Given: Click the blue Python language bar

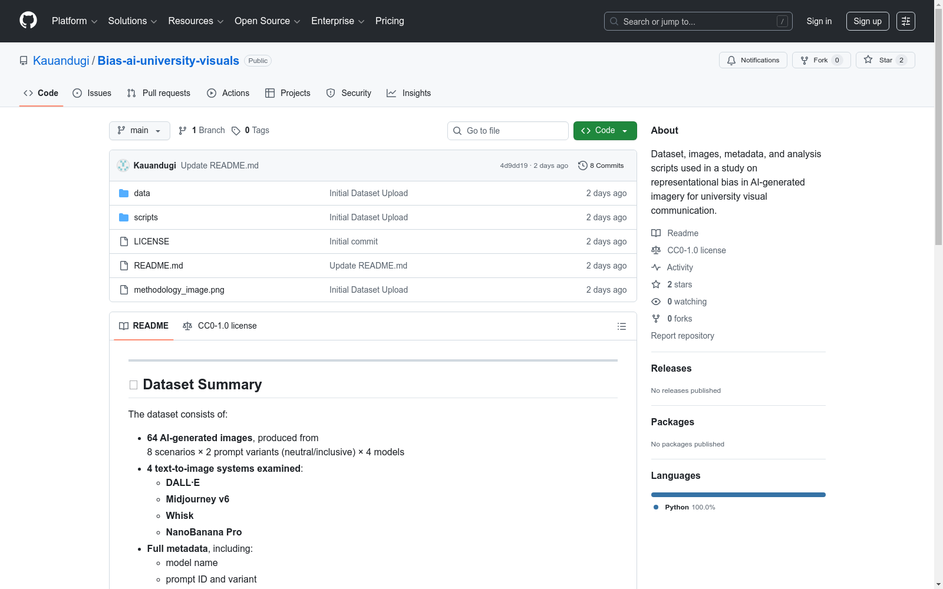Looking at the screenshot, I should 738,495.
